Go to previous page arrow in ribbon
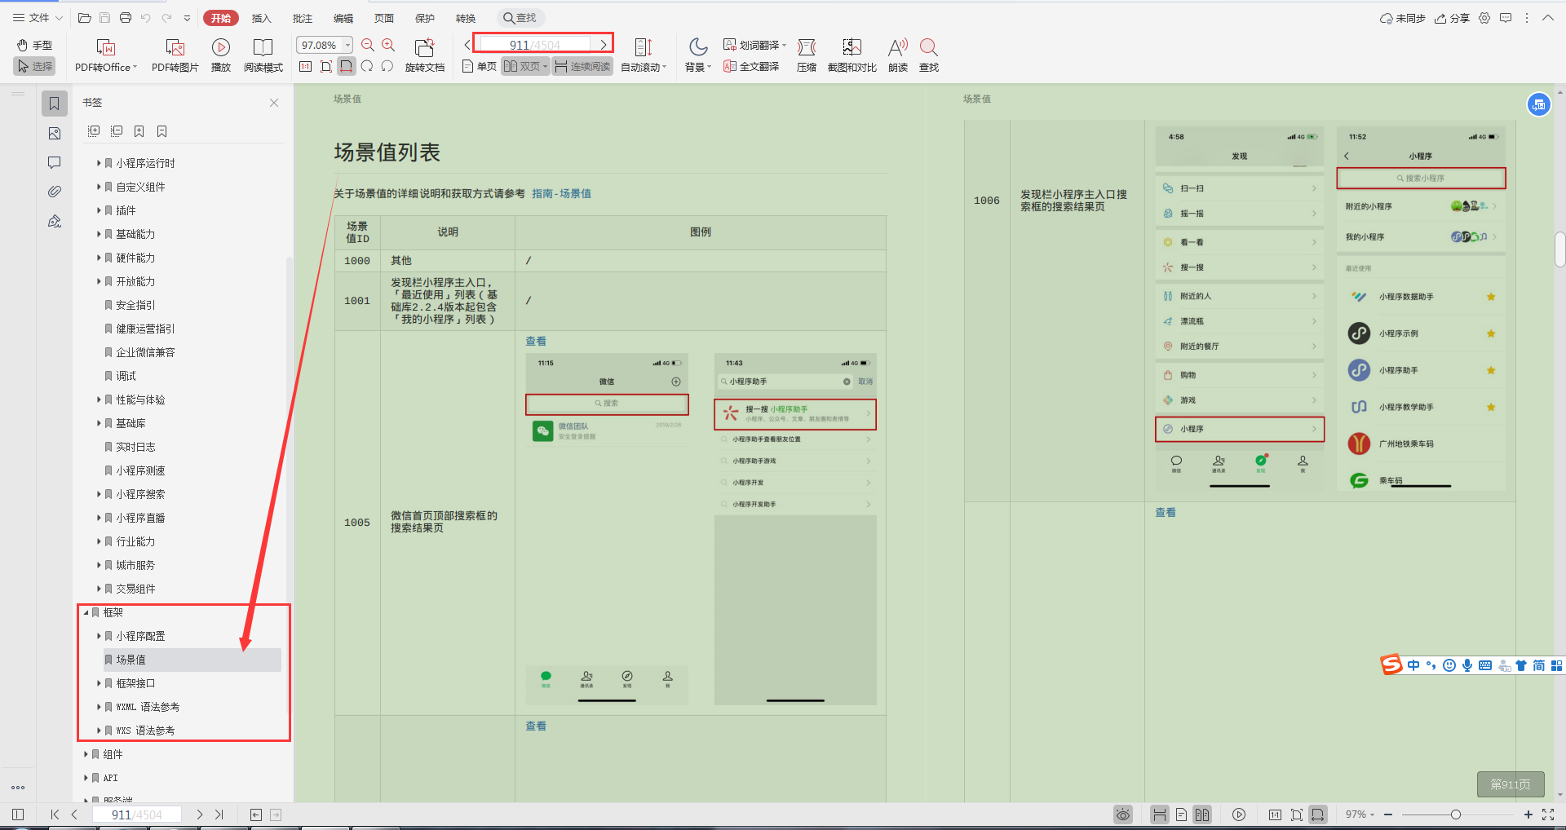This screenshot has height=830, width=1566. 467,45
